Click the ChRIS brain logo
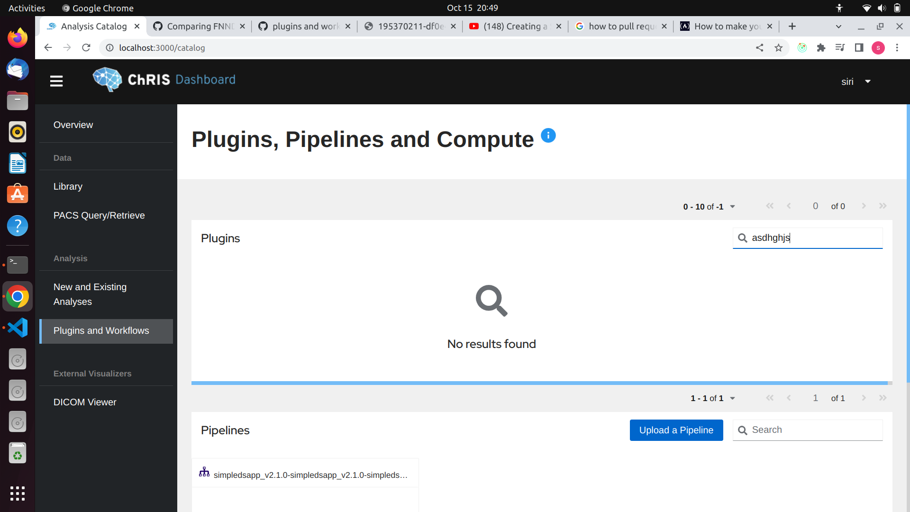Screen dimensions: 910x512 tap(107, 79)
